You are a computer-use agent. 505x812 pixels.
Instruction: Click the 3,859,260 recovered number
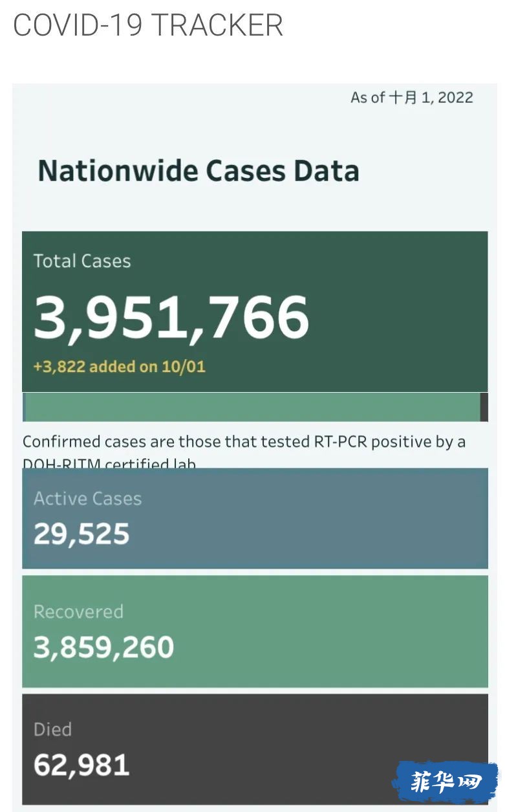[x=103, y=648]
